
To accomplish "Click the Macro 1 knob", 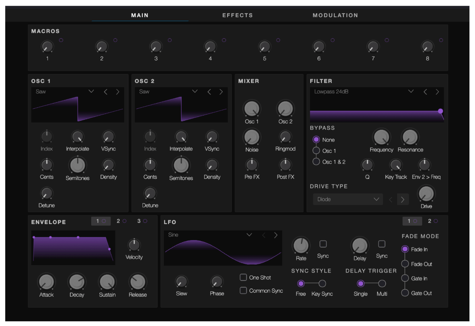I will click(x=47, y=47).
